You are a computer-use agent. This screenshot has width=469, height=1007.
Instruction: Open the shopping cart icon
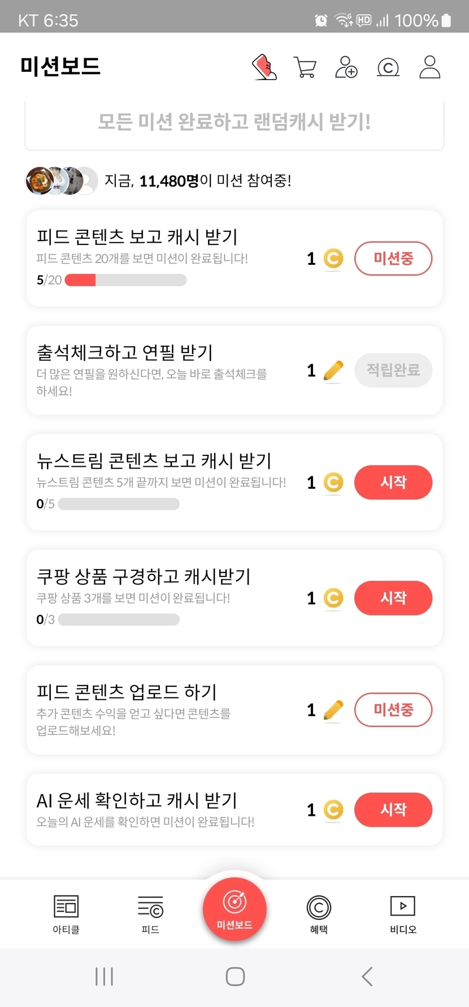pos(305,67)
